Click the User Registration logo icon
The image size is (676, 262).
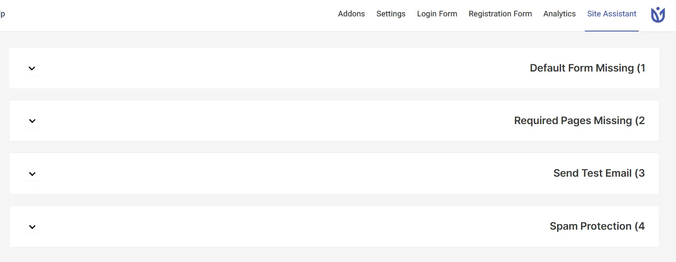click(x=658, y=15)
